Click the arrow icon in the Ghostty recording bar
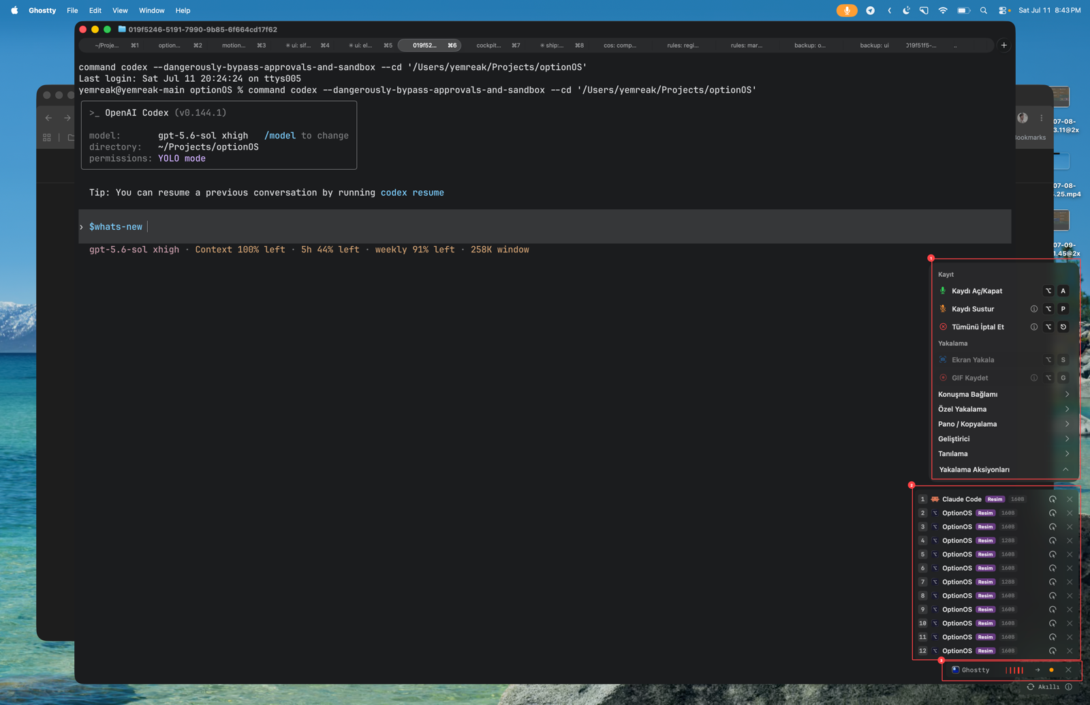The height and width of the screenshot is (705, 1090). pyautogui.click(x=1038, y=670)
